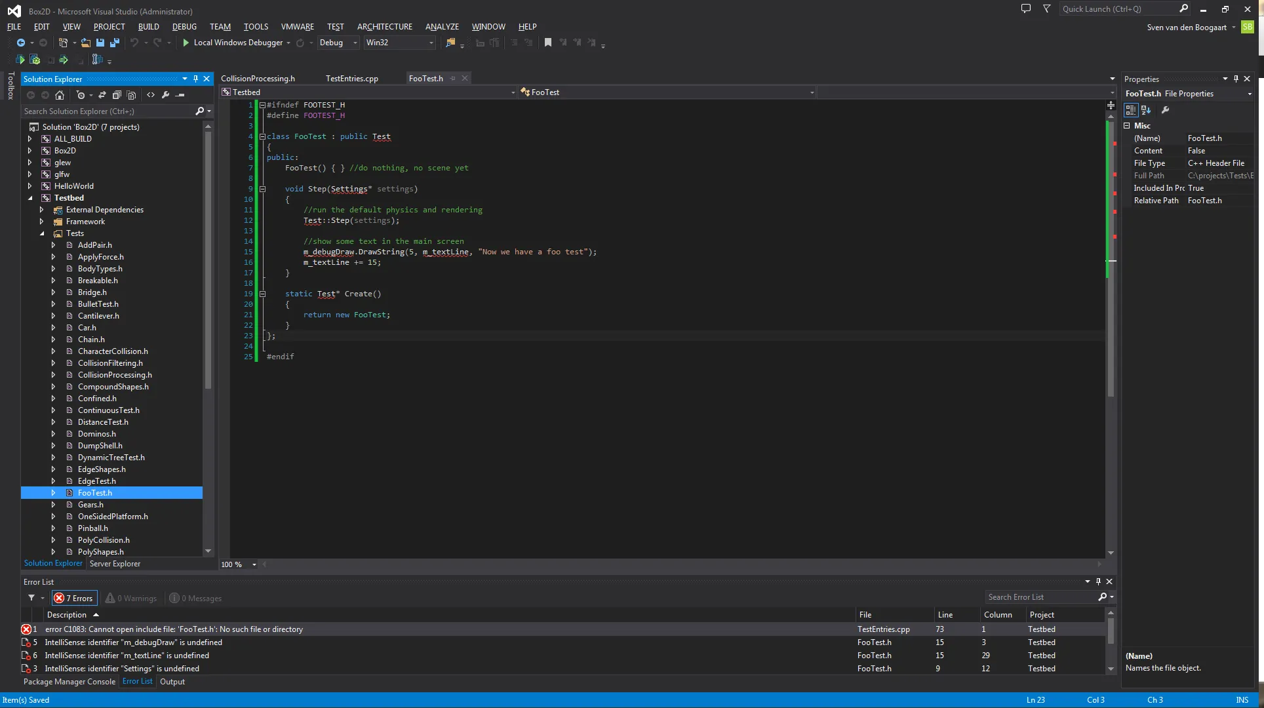Switch to the Output panel tab
The width and height of the screenshot is (1264, 708).
coord(172,682)
